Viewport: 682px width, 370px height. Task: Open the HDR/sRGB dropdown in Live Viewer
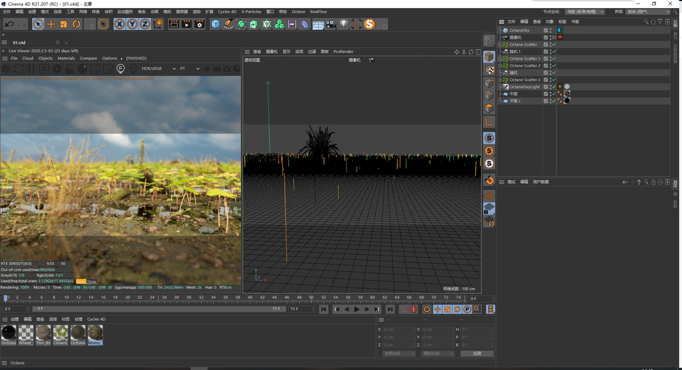(159, 69)
